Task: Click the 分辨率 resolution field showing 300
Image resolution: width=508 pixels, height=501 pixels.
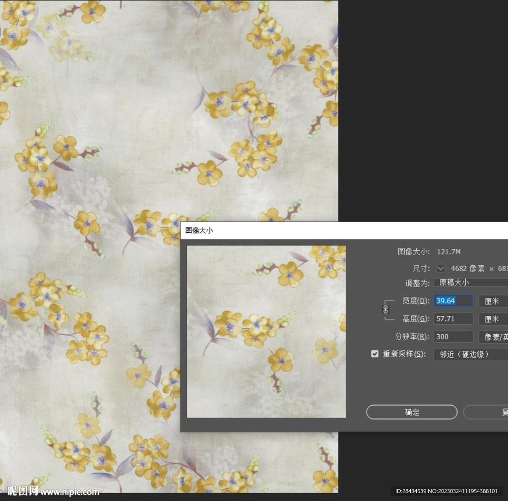Action: 453,337
